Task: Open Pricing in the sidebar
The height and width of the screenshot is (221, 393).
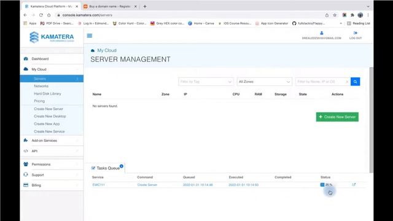Action: point(39,101)
